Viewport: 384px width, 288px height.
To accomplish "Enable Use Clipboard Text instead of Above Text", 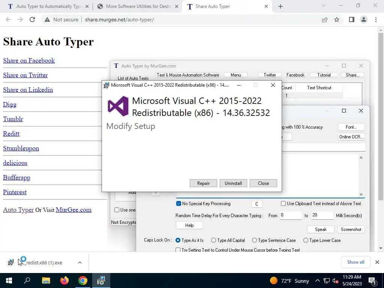I will (x=283, y=204).
